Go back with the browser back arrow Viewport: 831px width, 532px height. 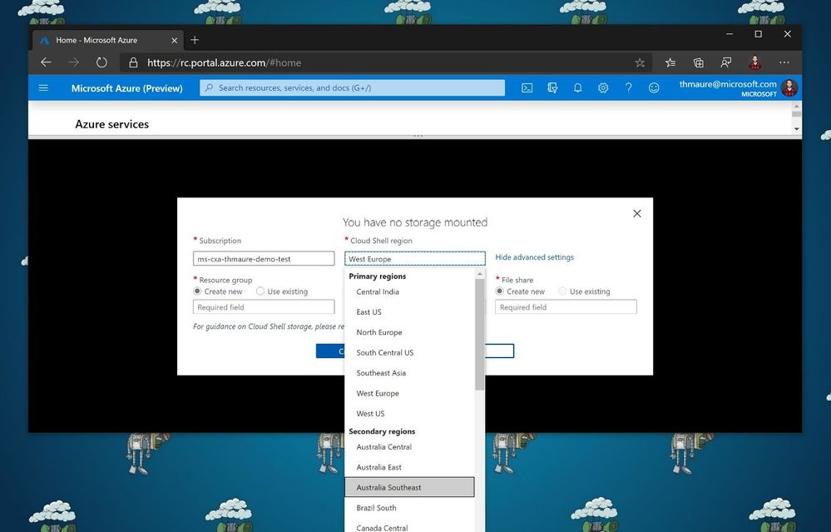[x=46, y=62]
